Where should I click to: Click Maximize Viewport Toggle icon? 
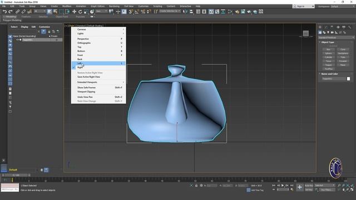pyautogui.click(x=352, y=189)
